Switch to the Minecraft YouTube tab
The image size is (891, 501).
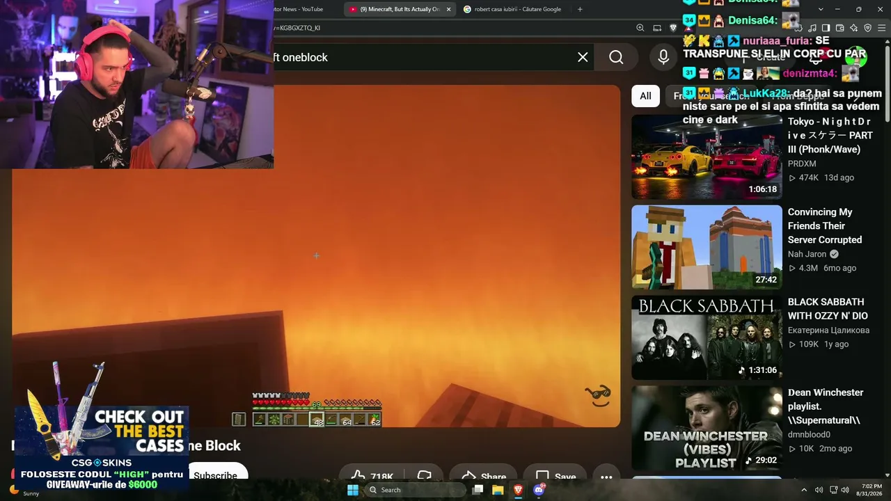400,9
